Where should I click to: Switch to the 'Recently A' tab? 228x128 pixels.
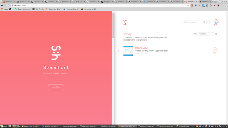coord(65,1)
